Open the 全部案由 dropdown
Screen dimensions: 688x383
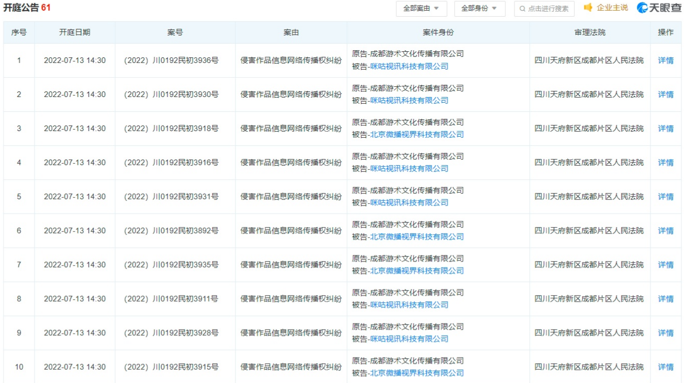pos(421,9)
